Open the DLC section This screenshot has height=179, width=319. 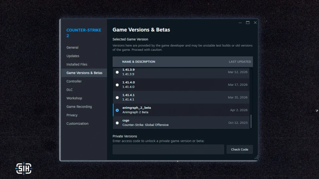(69, 89)
